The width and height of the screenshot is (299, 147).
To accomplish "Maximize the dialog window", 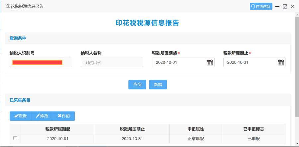I will 285,7.
